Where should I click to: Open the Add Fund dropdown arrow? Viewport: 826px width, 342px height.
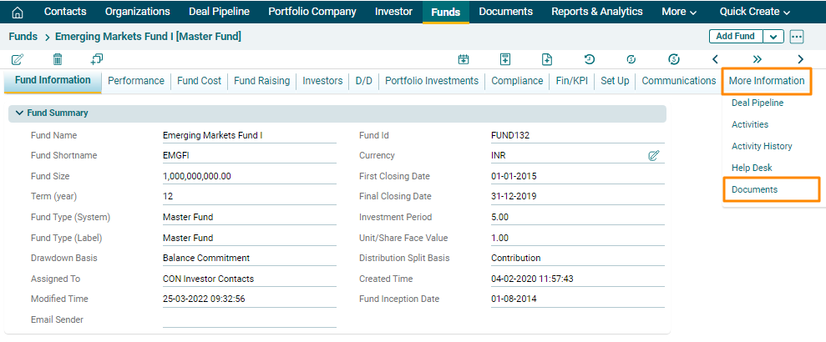[773, 37]
